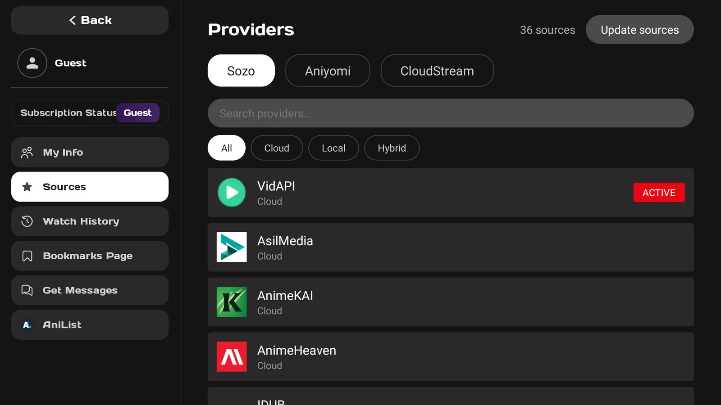Select the AnimeHeaven provider name
The width and height of the screenshot is (721, 405).
[297, 351]
